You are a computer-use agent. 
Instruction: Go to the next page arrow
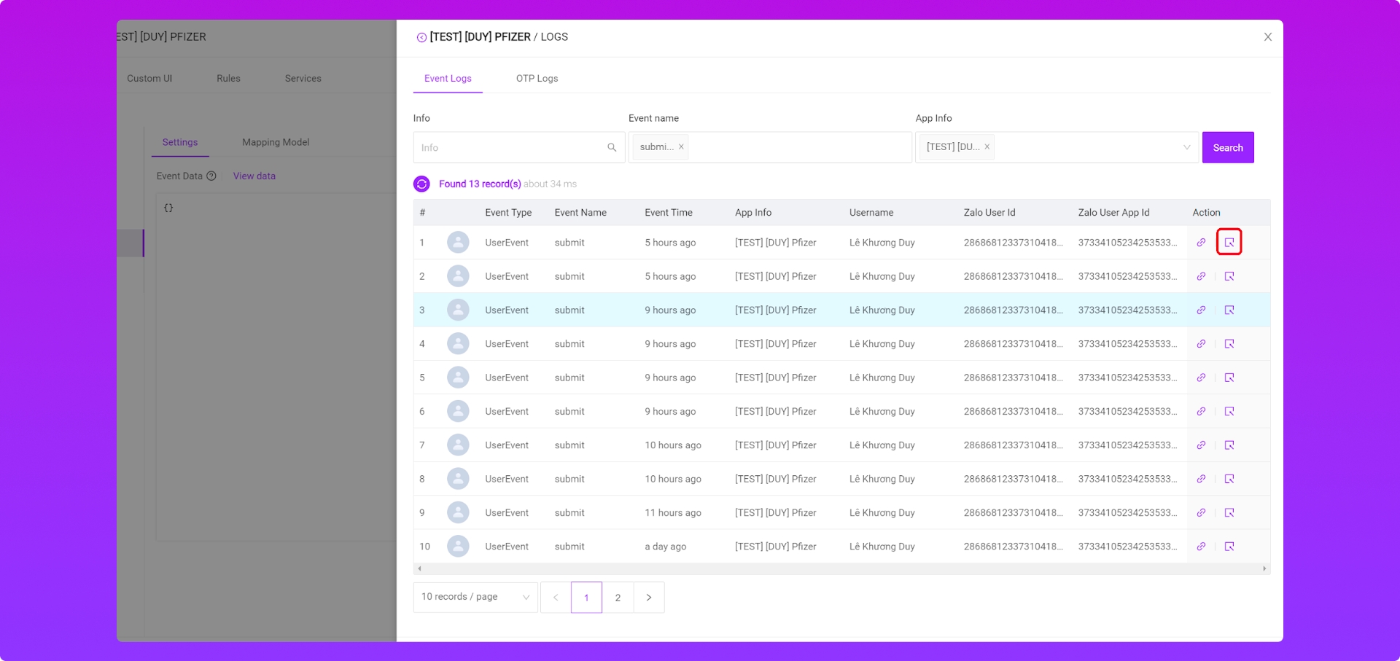point(649,598)
